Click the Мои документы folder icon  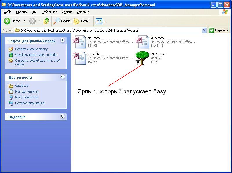coord(11,91)
